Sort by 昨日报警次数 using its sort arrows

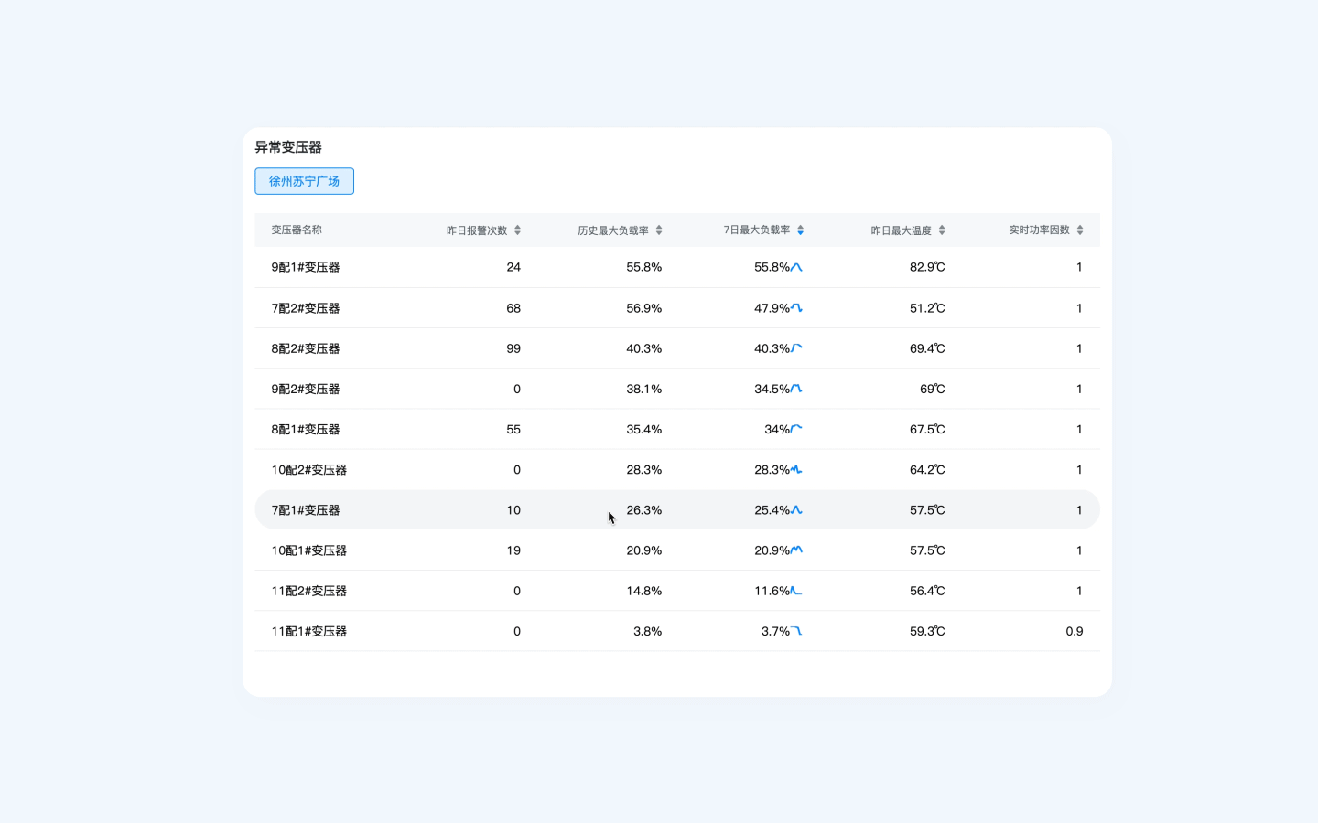coord(517,230)
